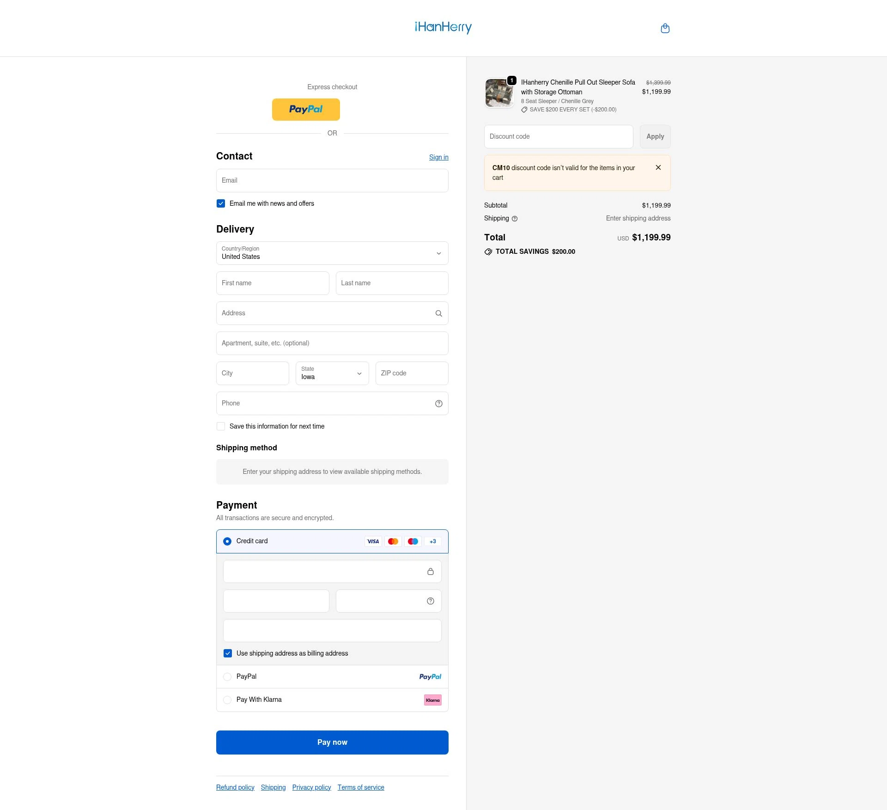The width and height of the screenshot is (887, 810).
Task: Click the Pay now button
Action: coord(332,742)
